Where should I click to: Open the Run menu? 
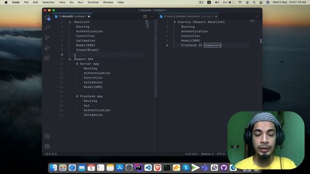pyautogui.click(x=80, y=2)
